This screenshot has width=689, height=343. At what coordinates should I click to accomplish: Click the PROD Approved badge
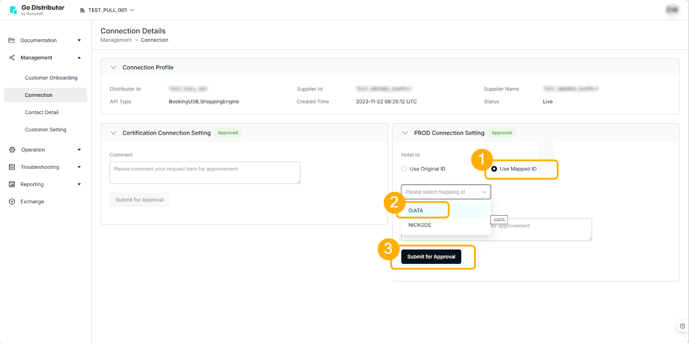coord(502,133)
